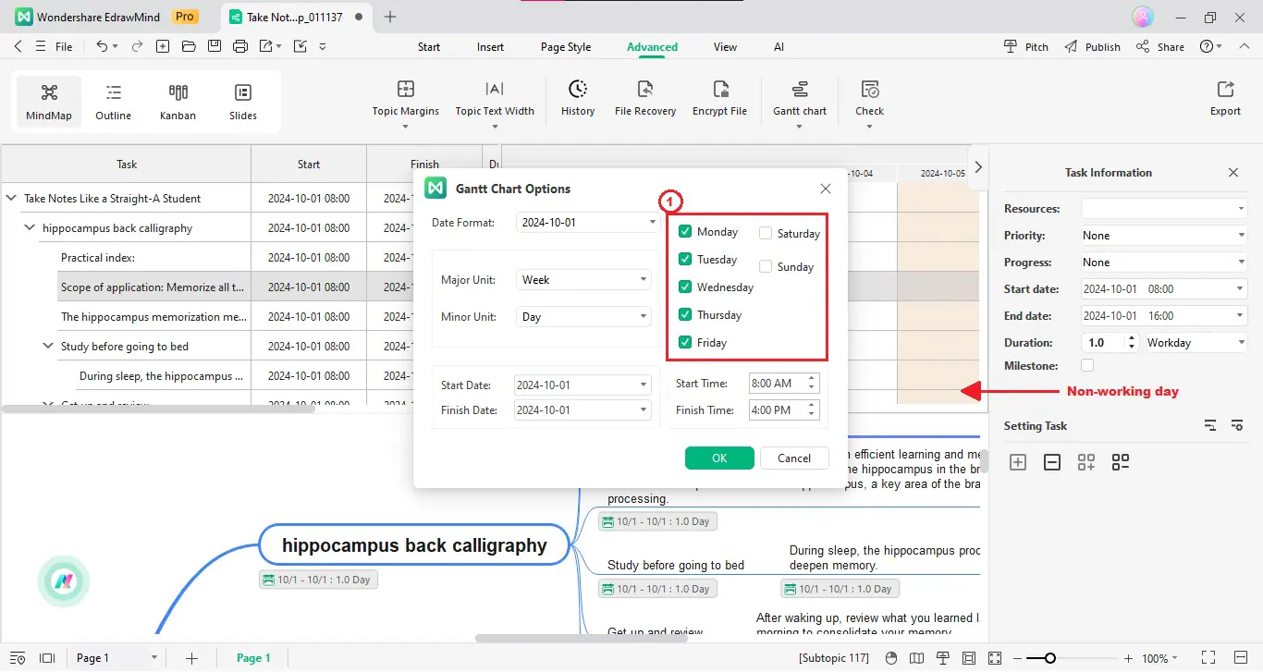Image resolution: width=1263 pixels, height=672 pixels.
Task: Close the Gantt Chart Options dialog
Action: (x=826, y=189)
